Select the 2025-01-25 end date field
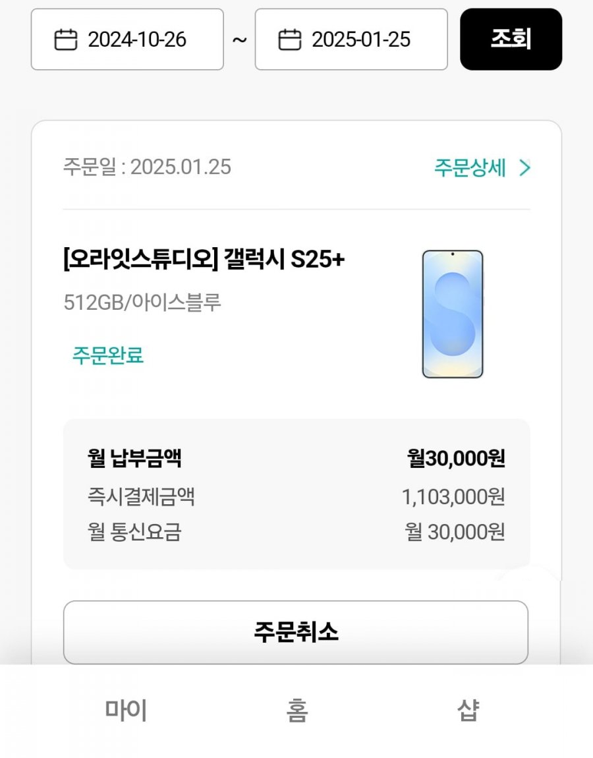 pyautogui.click(x=361, y=40)
